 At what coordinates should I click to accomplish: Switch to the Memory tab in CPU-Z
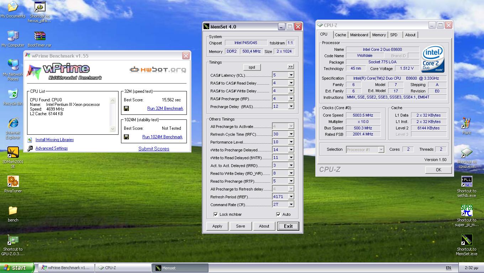point(379,35)
